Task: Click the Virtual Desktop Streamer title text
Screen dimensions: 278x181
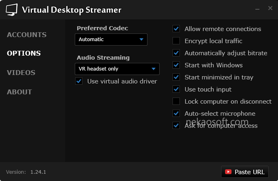Action: tap(72, 10)
